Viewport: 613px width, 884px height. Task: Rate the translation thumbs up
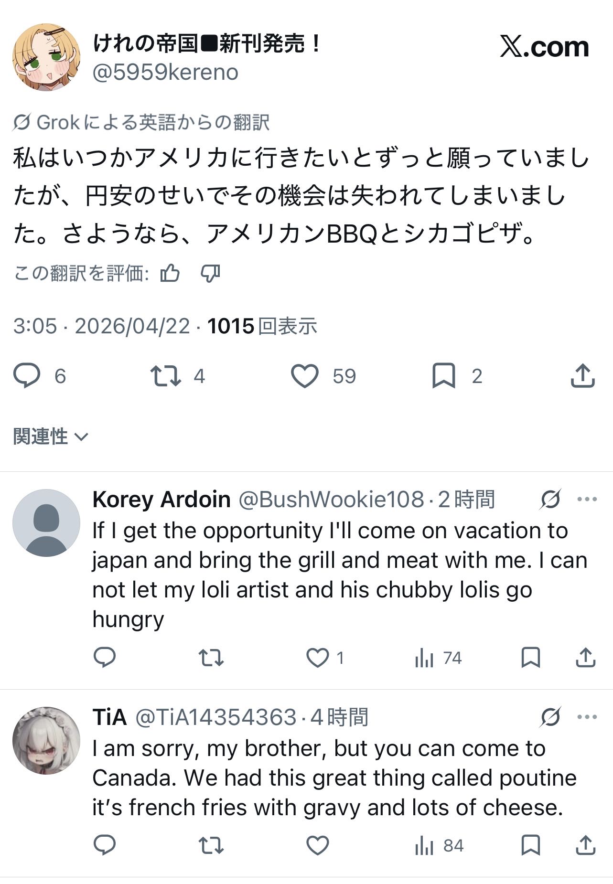point(170,274)
